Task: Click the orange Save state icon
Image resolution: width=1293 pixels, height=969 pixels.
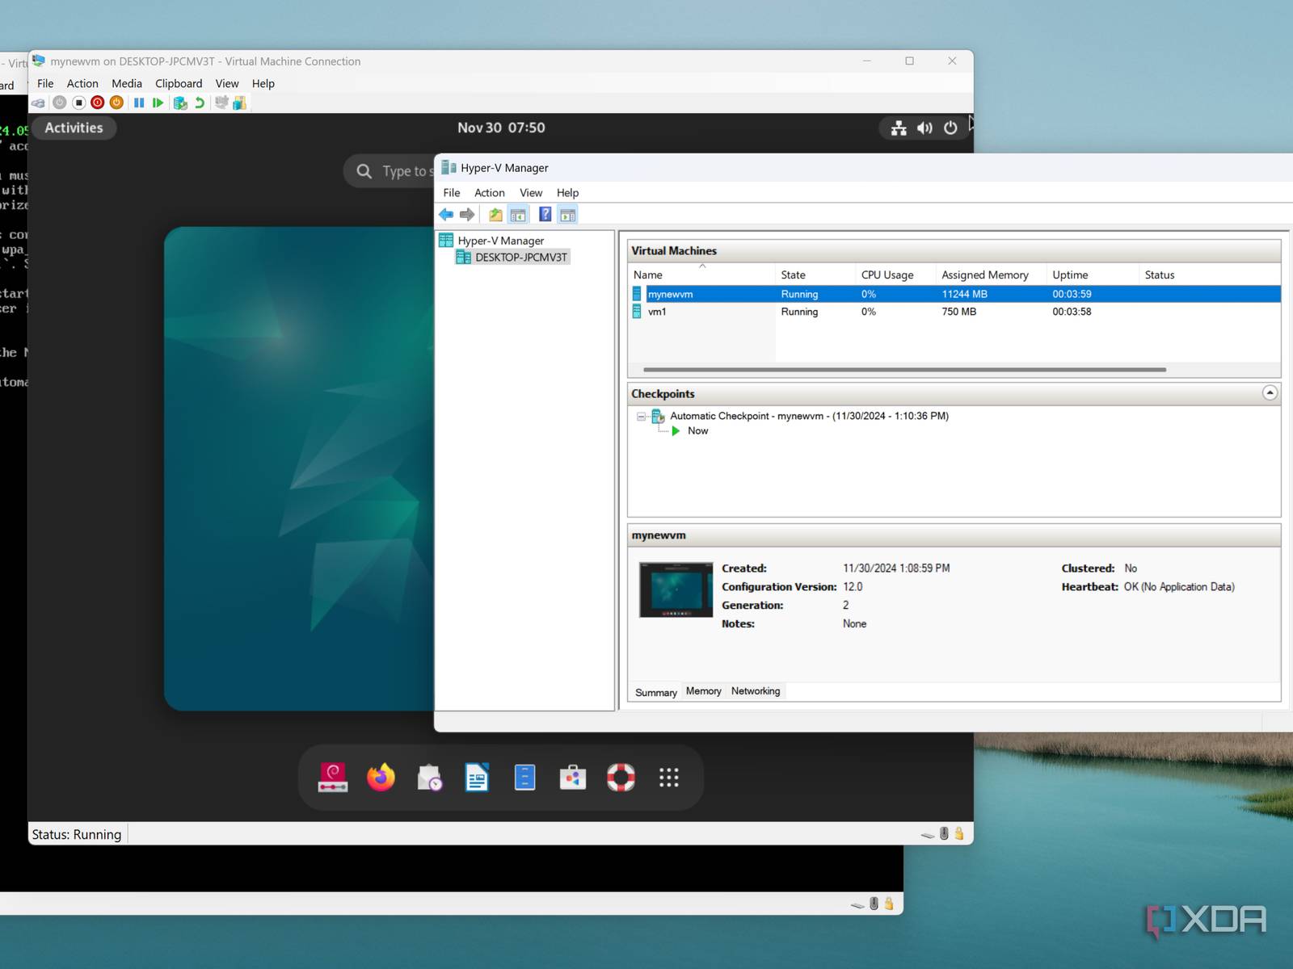Action: click(117, 103)
